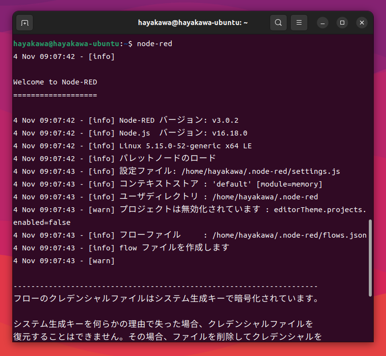This screenshot has width=386, height=356.
Task: Click the search magnifier icon
Action: tap(278, 23)
